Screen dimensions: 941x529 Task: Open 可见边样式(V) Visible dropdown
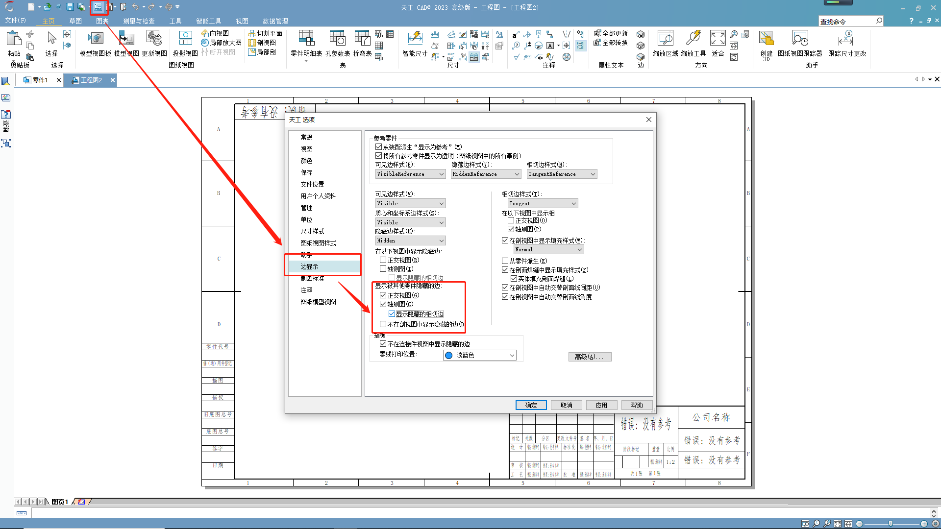click(410, 203)
